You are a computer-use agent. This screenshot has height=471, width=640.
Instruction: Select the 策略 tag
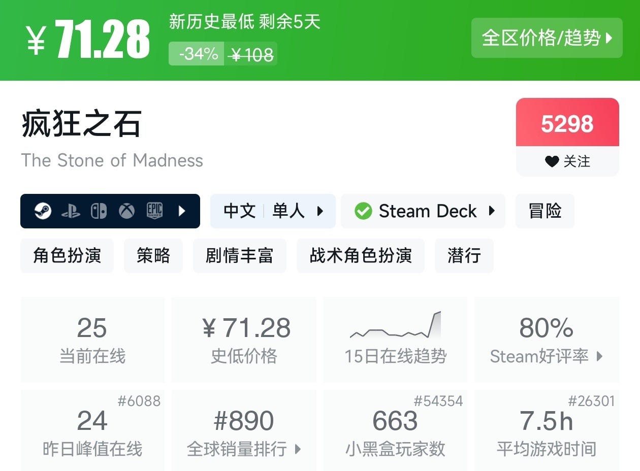click(x=153, y=256)
